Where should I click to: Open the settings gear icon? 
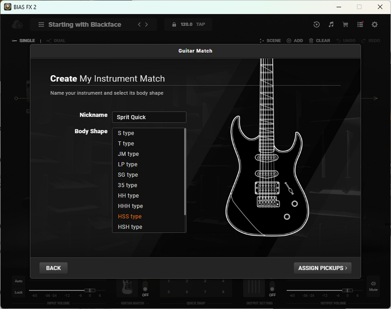(374, 24)
